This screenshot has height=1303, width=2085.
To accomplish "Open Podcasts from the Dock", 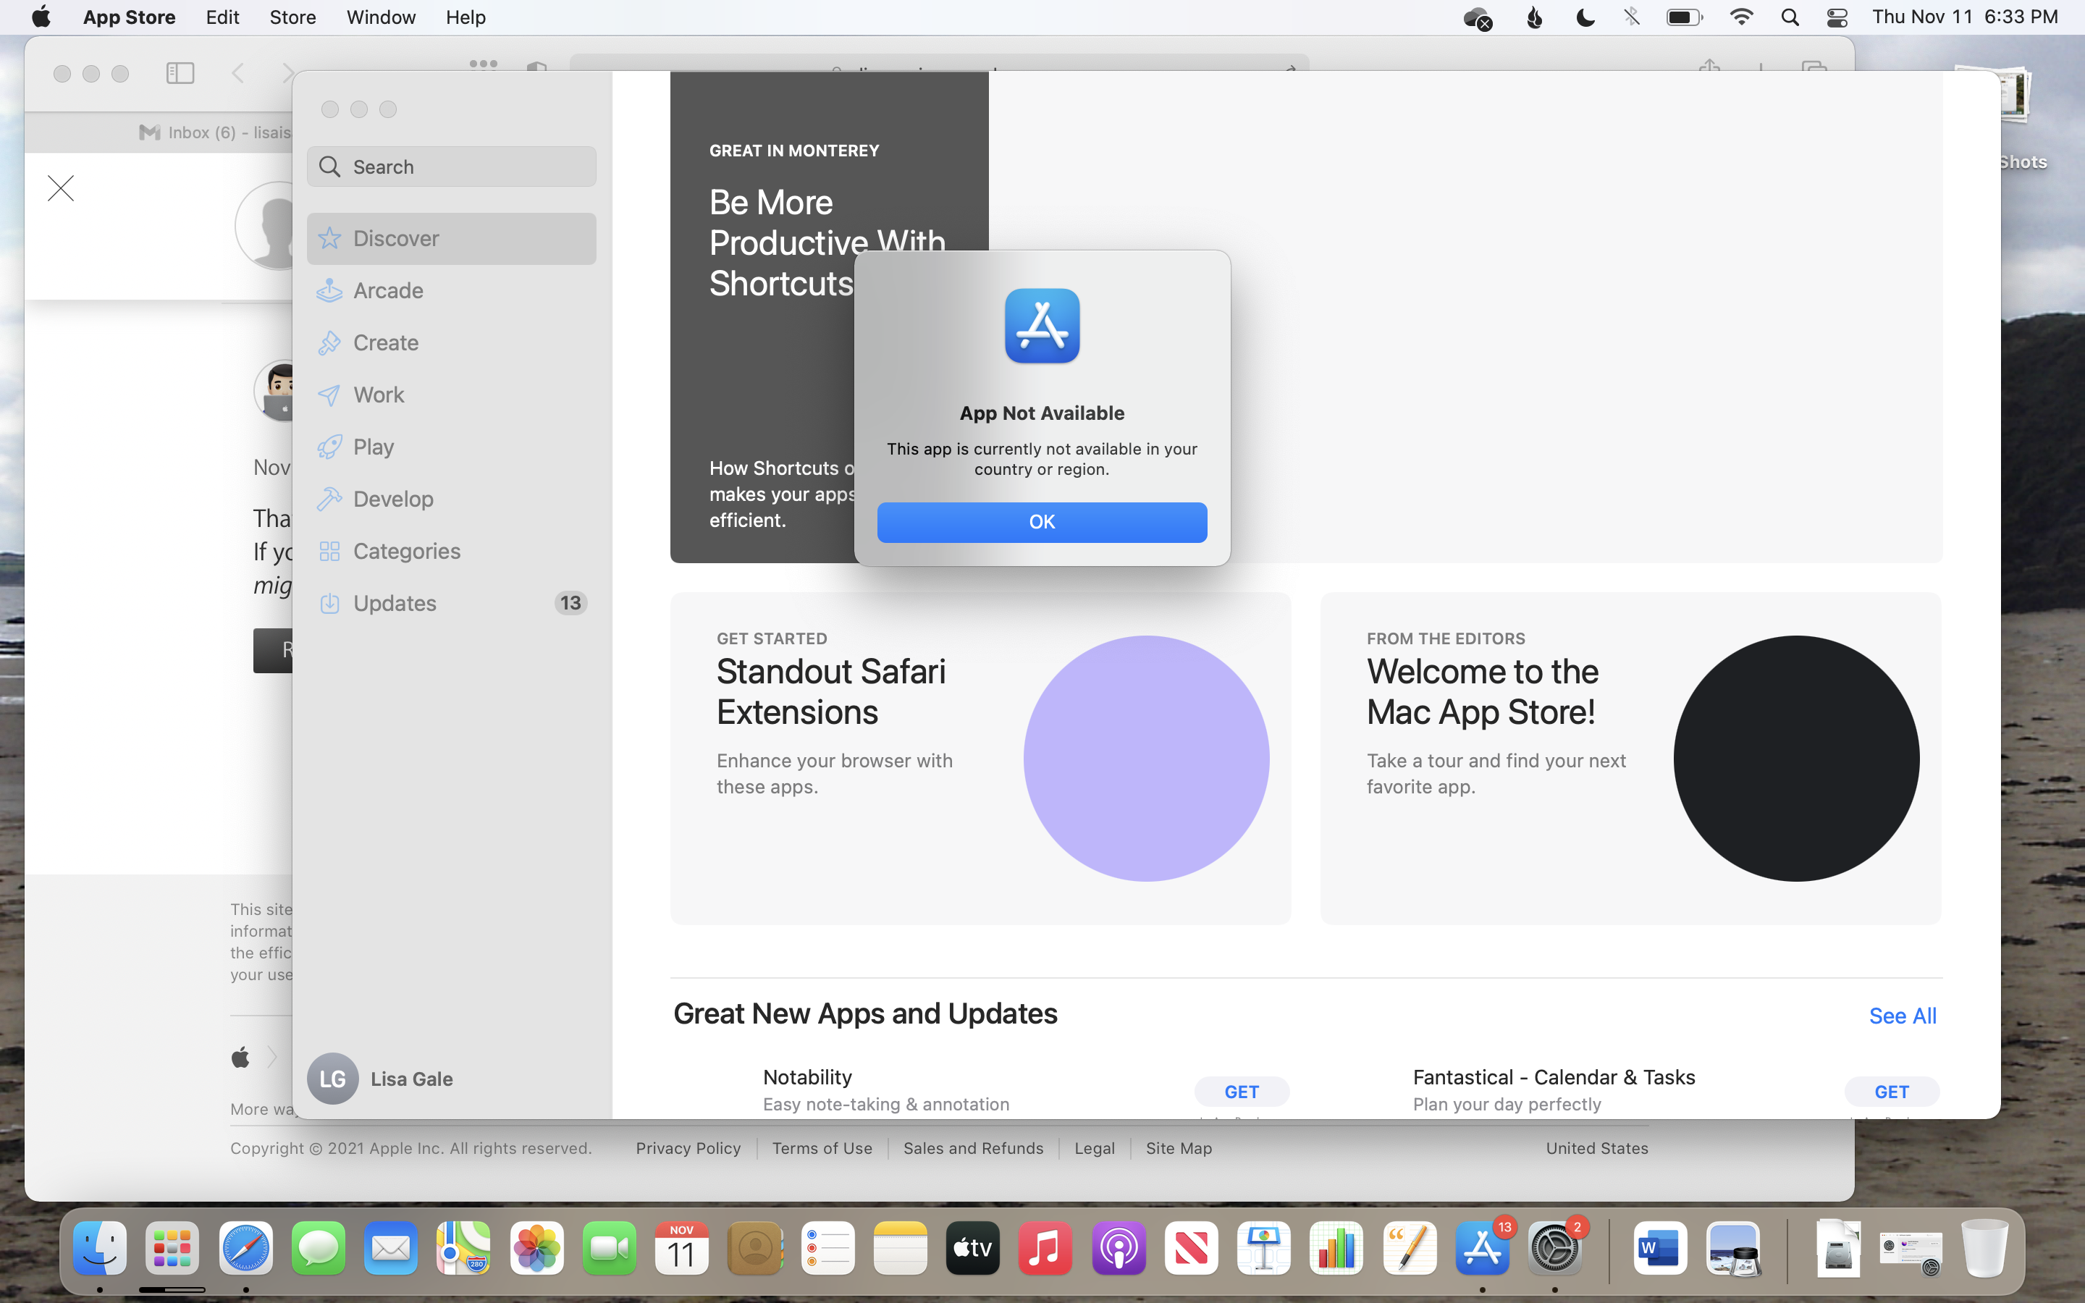I will [x=1119, y=1248].
